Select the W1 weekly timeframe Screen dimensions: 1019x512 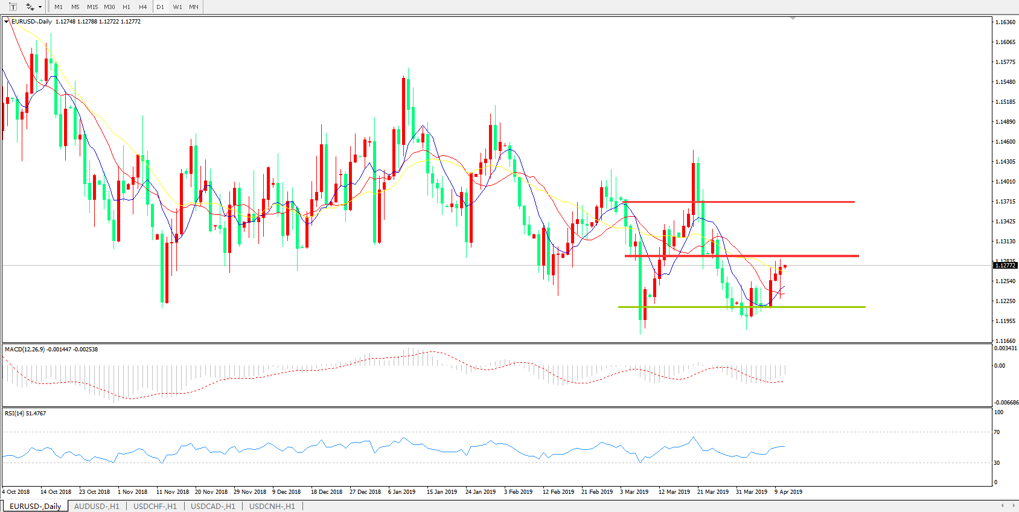click(177, 7)
